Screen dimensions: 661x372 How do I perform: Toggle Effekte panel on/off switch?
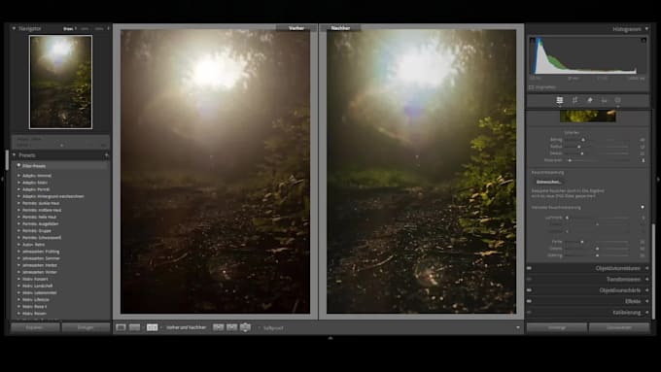pyautogui.click(x=530, y=301)
